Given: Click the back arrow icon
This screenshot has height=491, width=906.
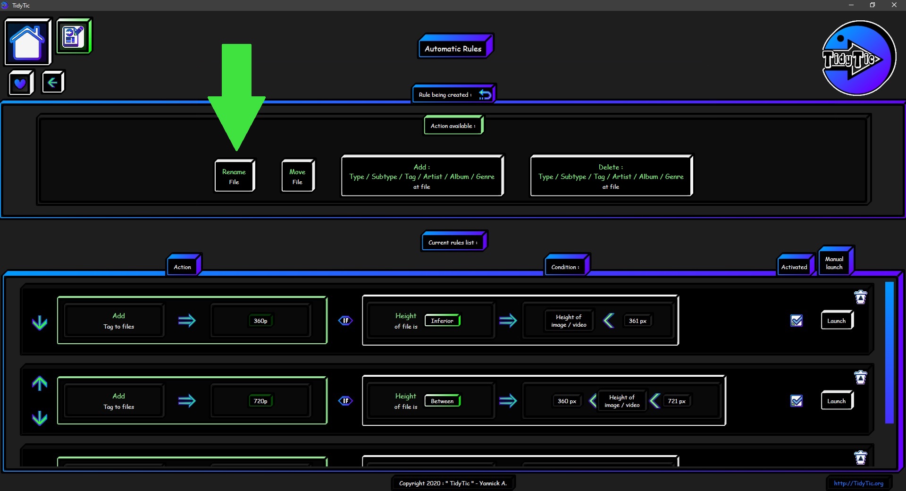Looking at the screenshot, I should (52, 83).
